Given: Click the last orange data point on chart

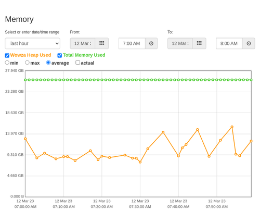Looking at the screenshot, I should click(x=251, y=141).
